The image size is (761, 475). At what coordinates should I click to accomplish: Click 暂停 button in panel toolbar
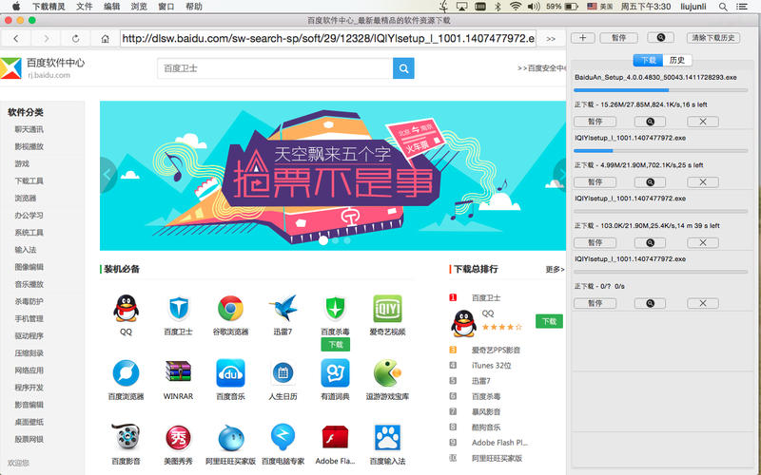click(x=618, y=38)
